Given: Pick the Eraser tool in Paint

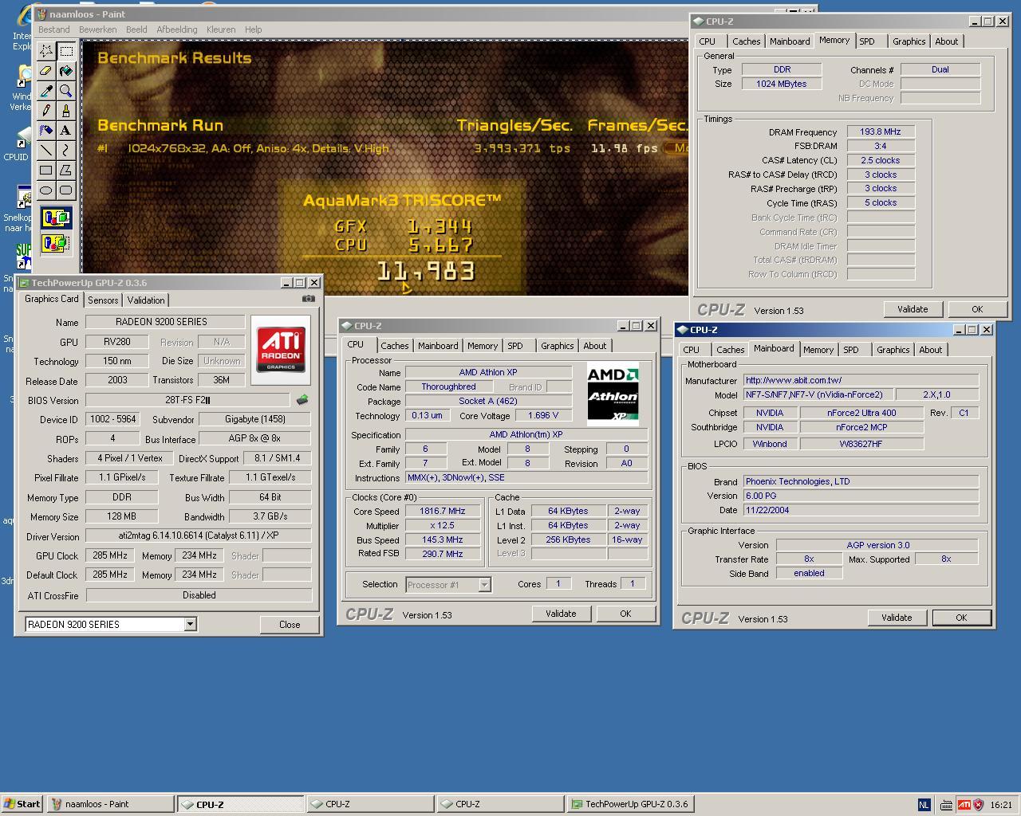Looking at the screenshot, I should pyautogui.click(x=46, y=71).
